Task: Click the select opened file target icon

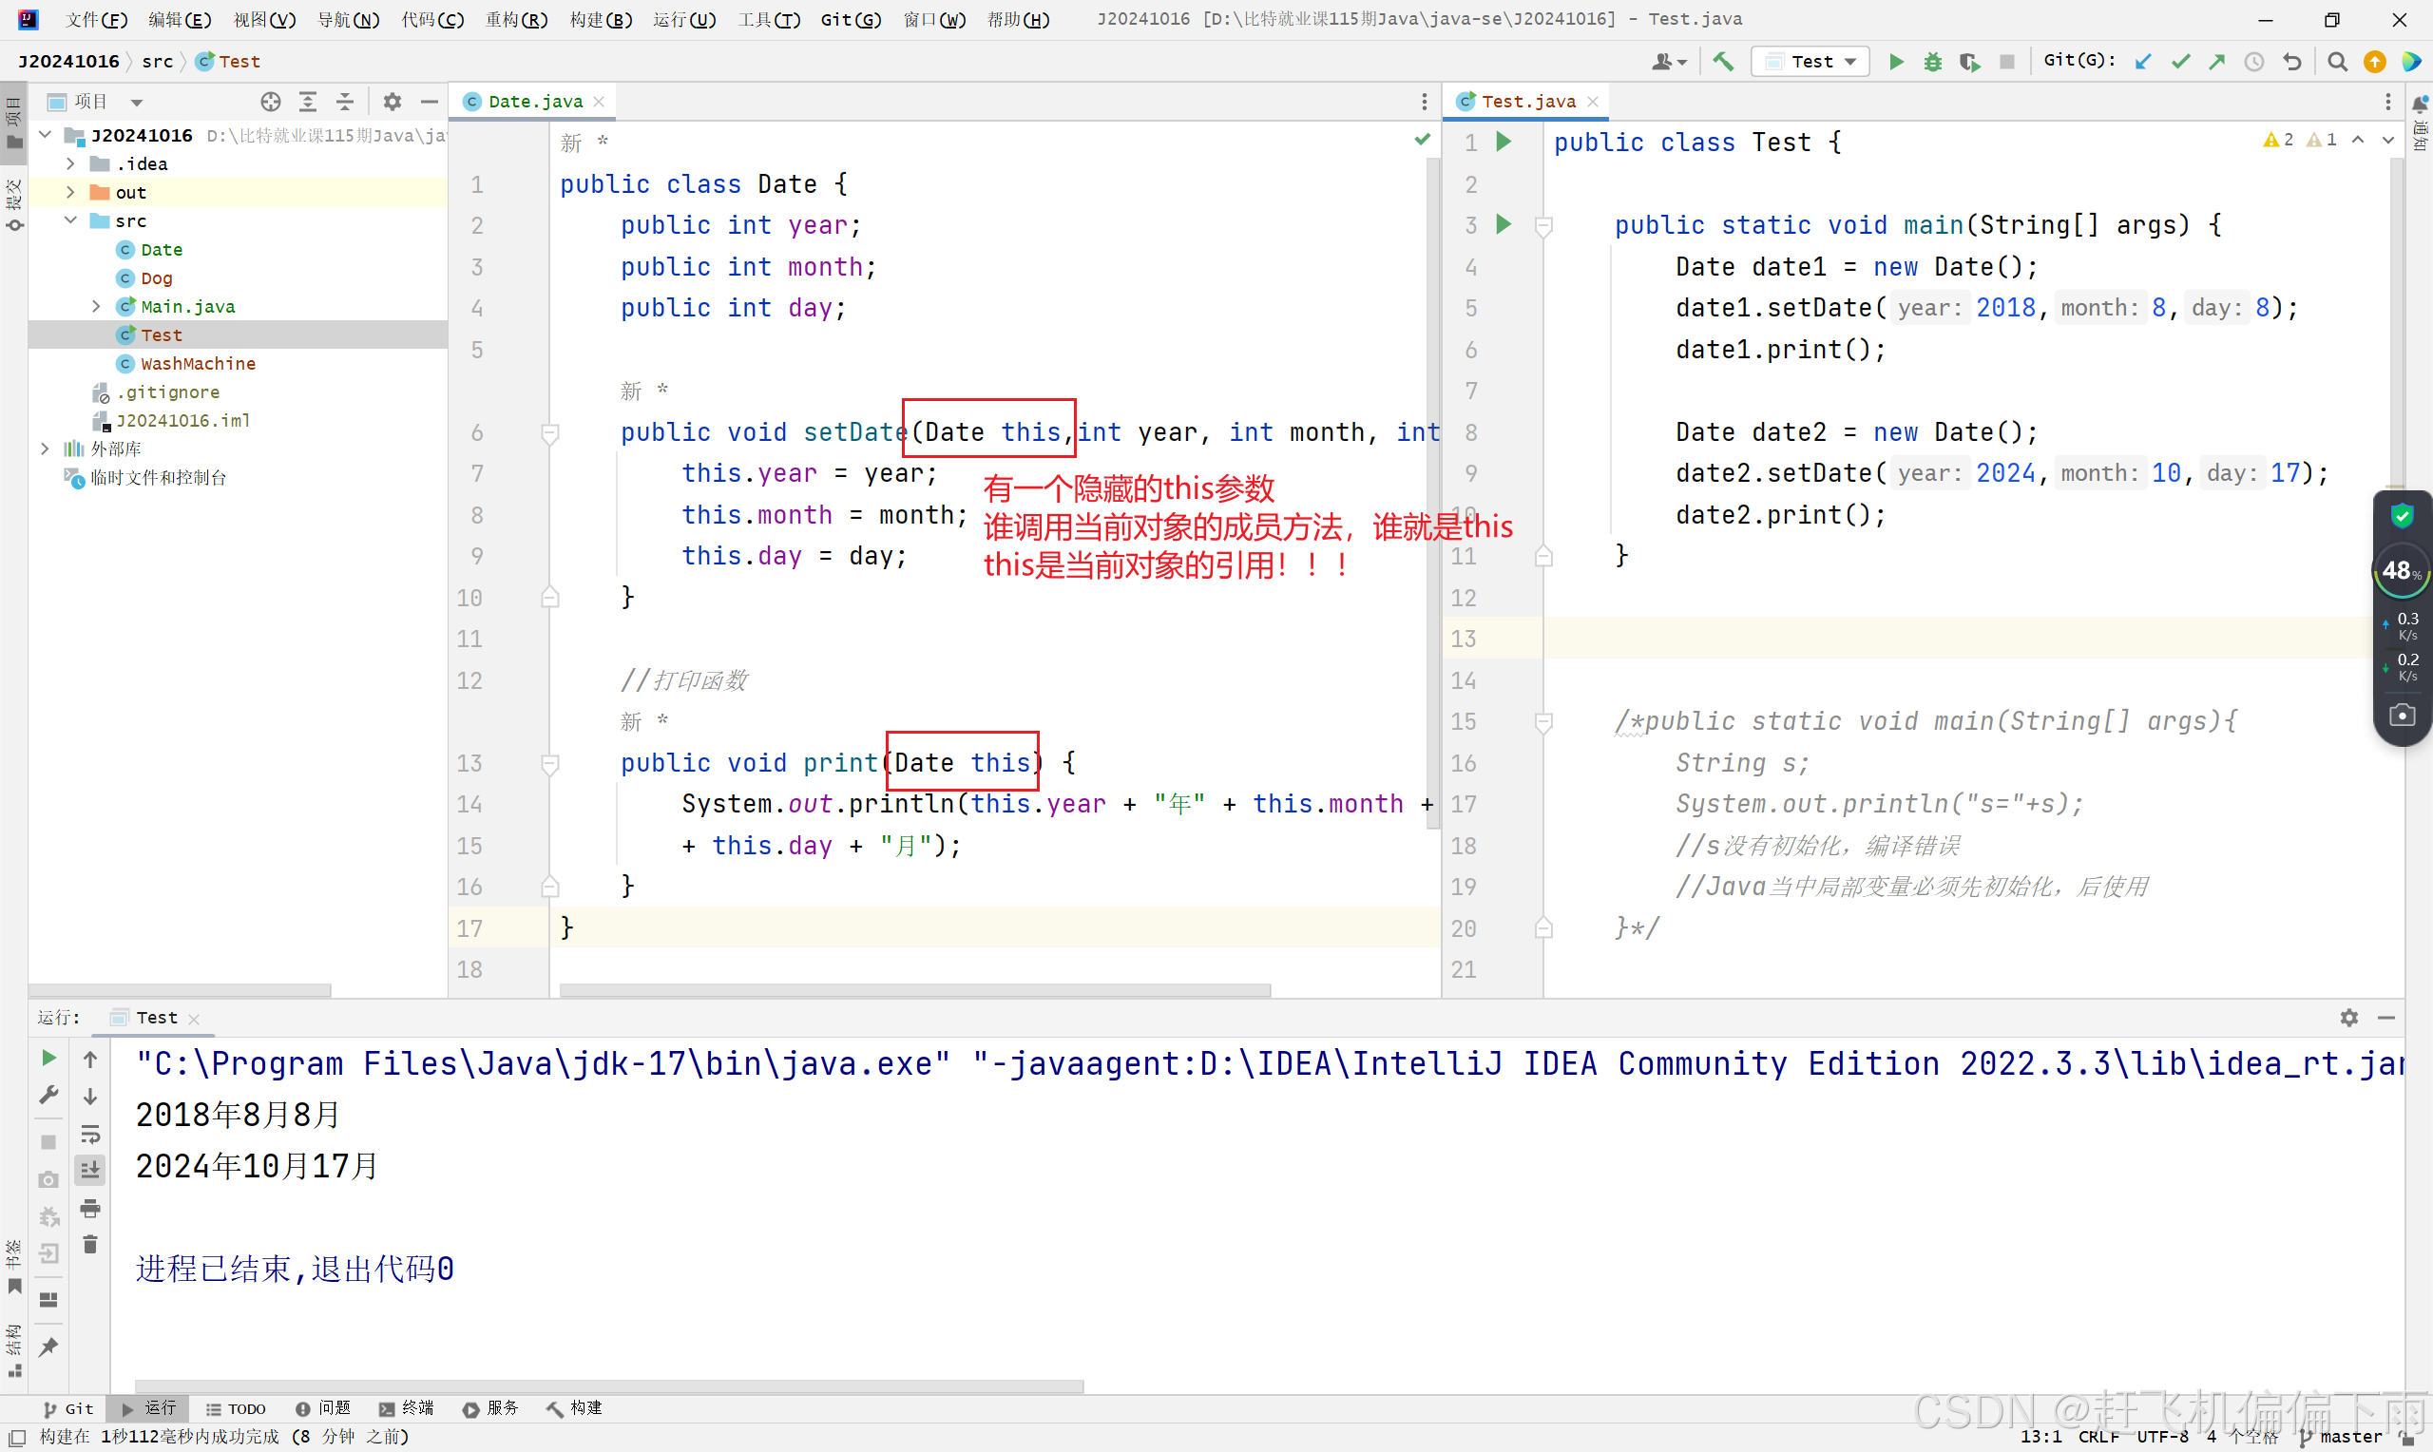Action: (x=271, y=102)
